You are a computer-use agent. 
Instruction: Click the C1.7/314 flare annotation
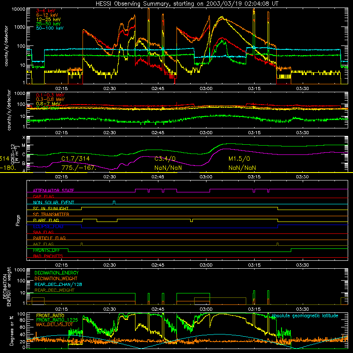click(x=75, y=159)
